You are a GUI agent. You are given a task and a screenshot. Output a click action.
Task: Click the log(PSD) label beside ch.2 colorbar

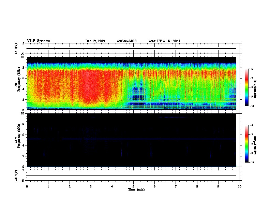click(255, 145)
